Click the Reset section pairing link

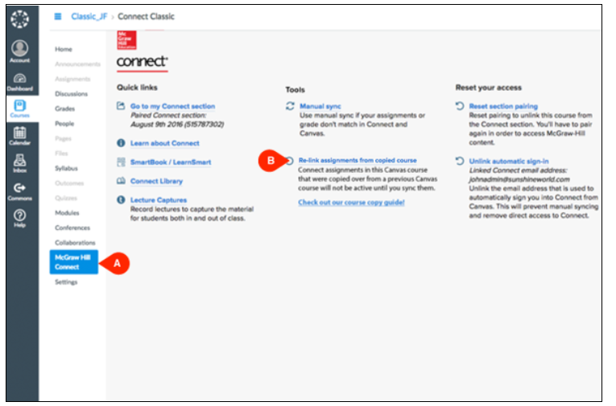point(502,106)
